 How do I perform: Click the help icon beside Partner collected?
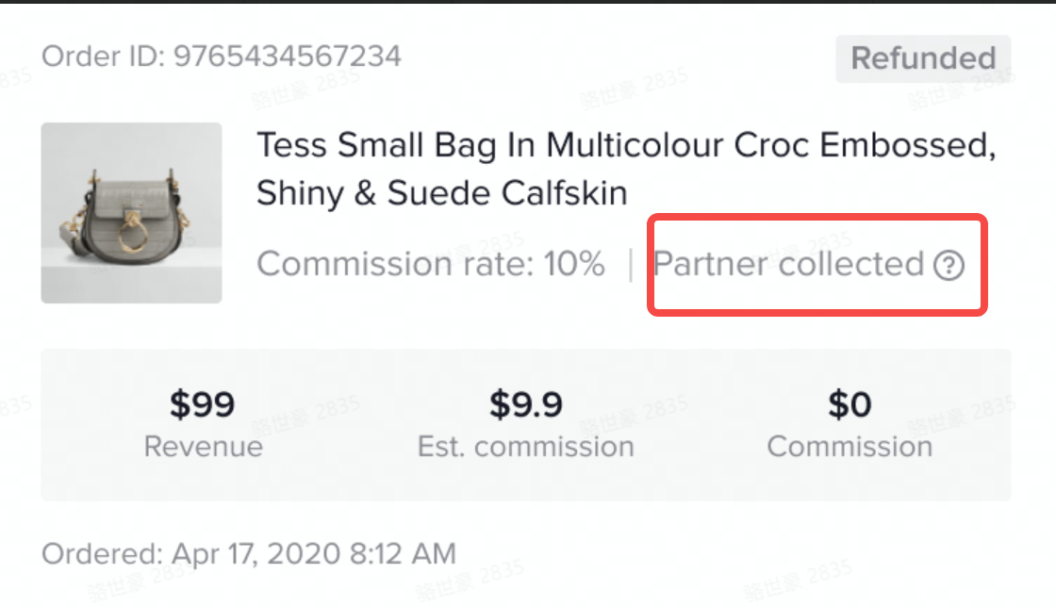[x=949, y=267]
